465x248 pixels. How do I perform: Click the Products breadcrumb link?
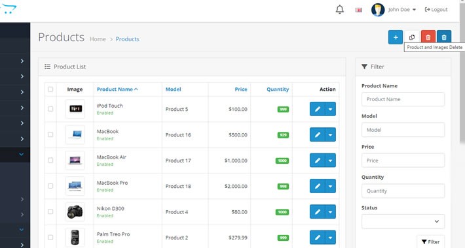pyautogui.click(x=127, y=39)
